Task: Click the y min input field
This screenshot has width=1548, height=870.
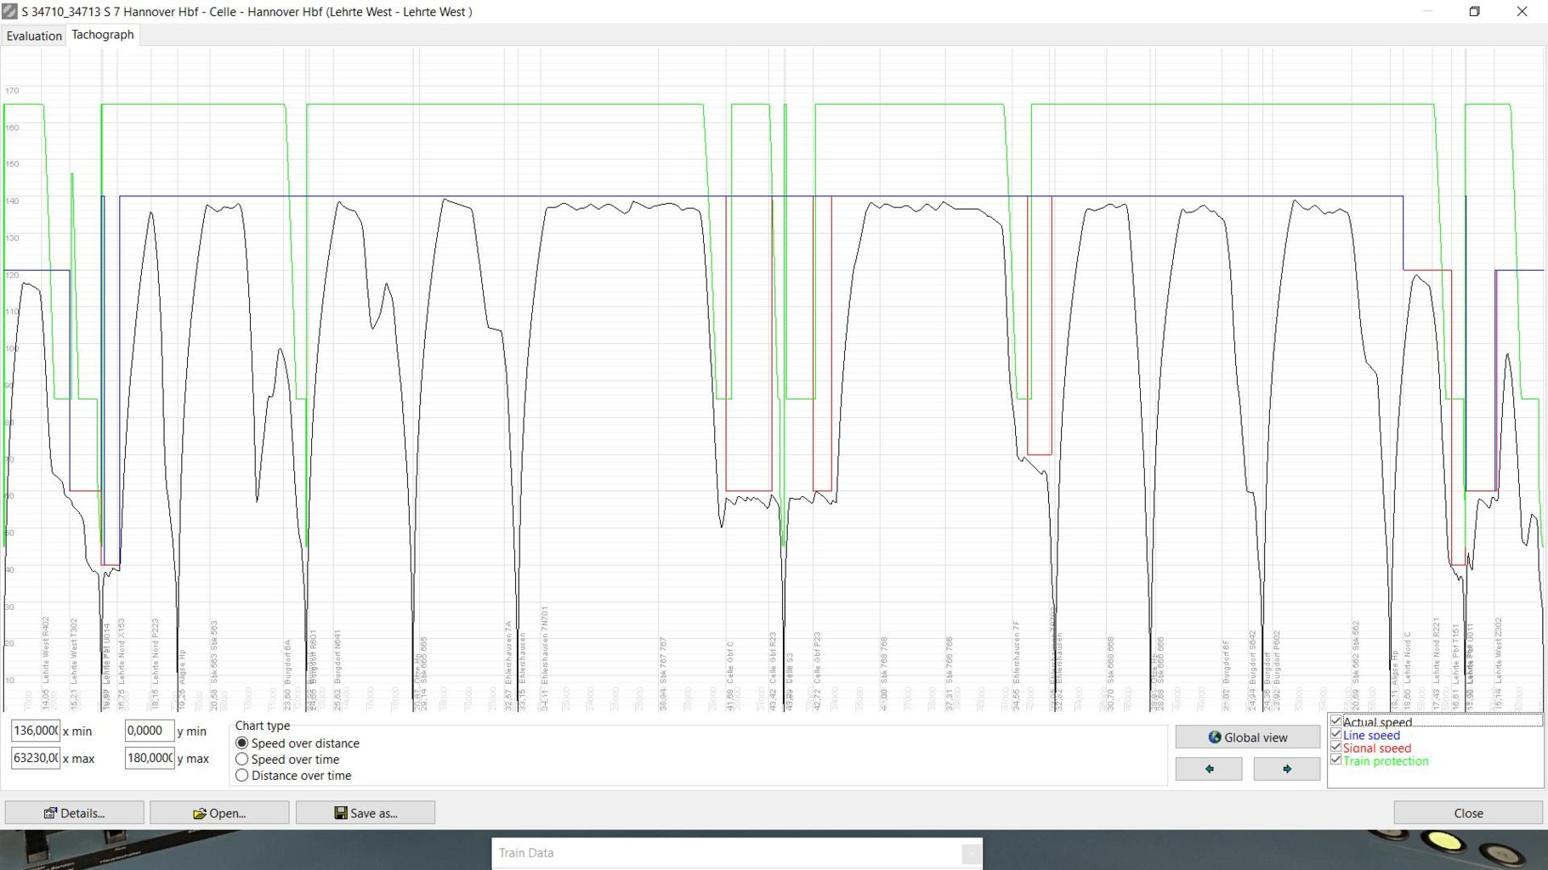Action: [150, 731]
